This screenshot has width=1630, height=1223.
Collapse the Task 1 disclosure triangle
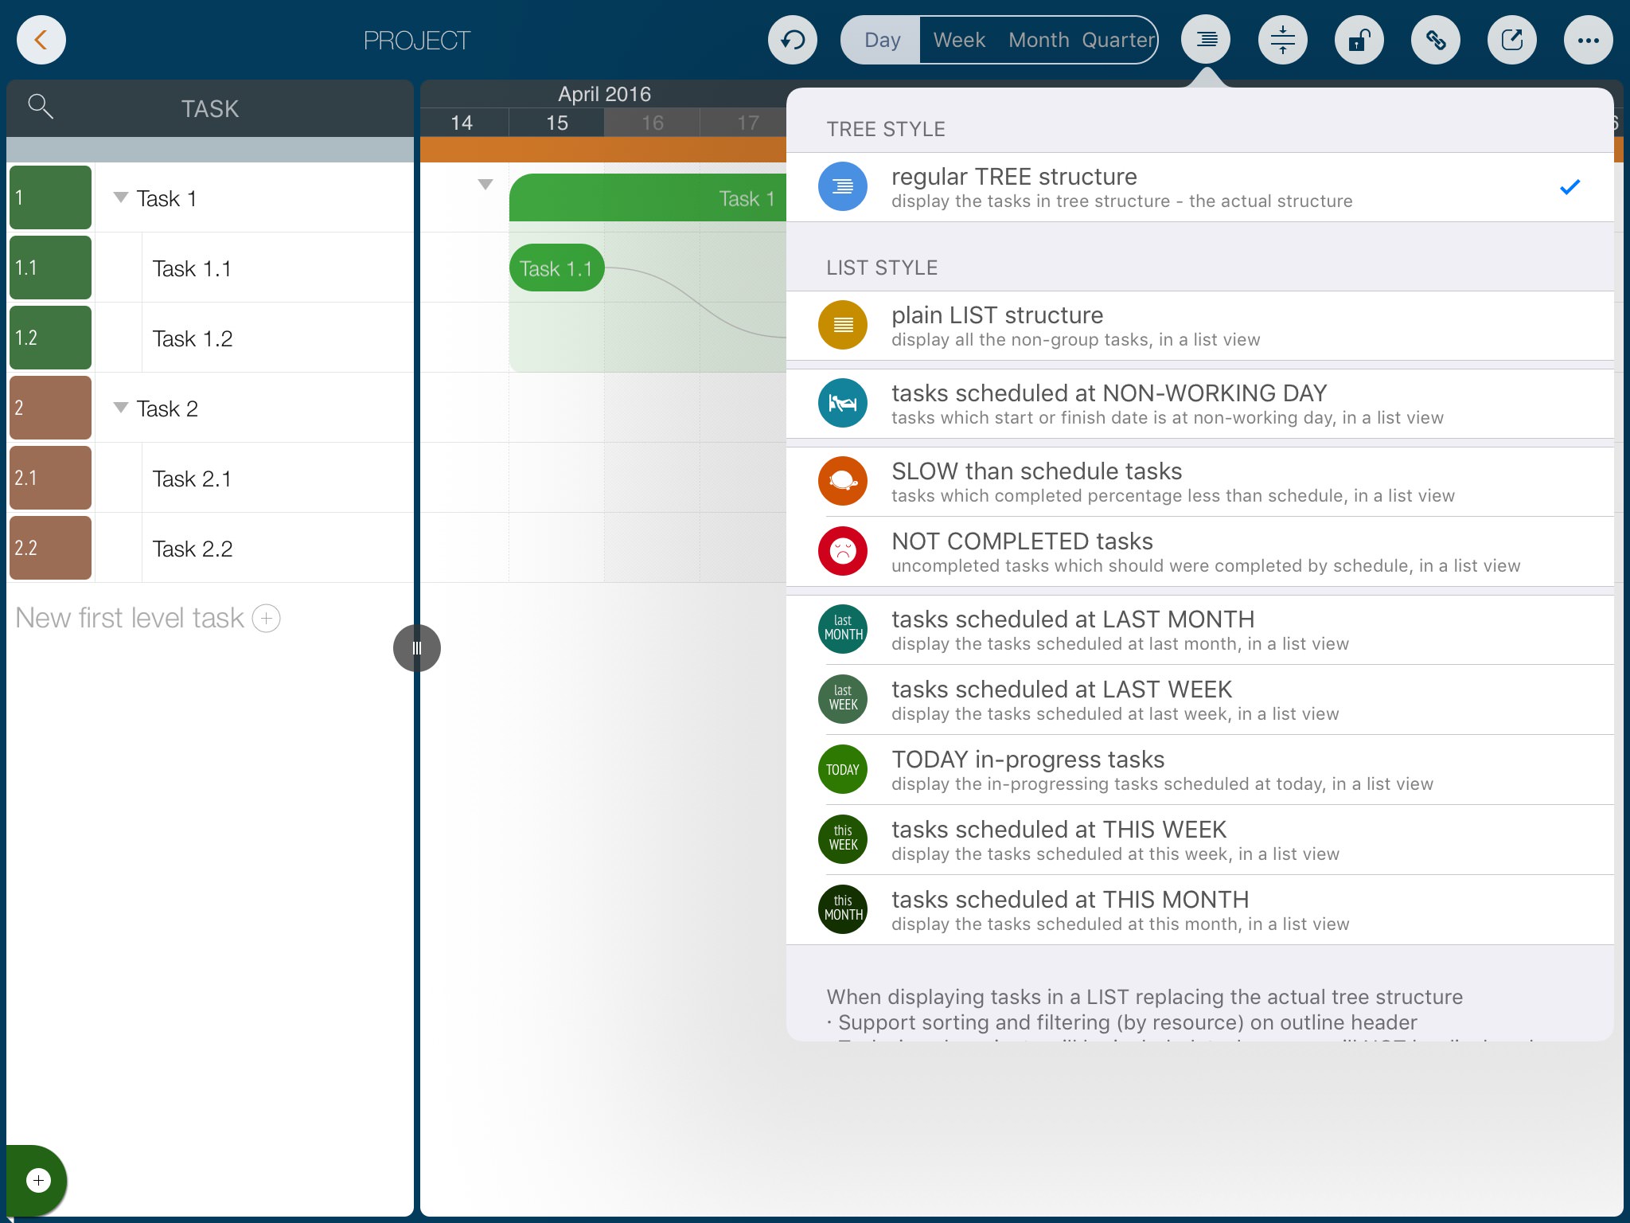point(121,197)
